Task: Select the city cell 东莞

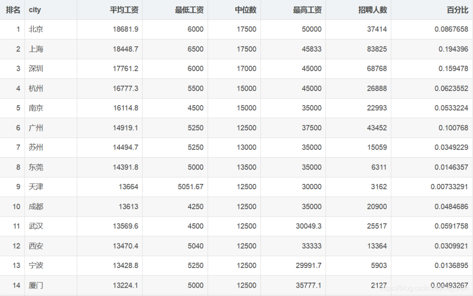Action: coord(36,167)
